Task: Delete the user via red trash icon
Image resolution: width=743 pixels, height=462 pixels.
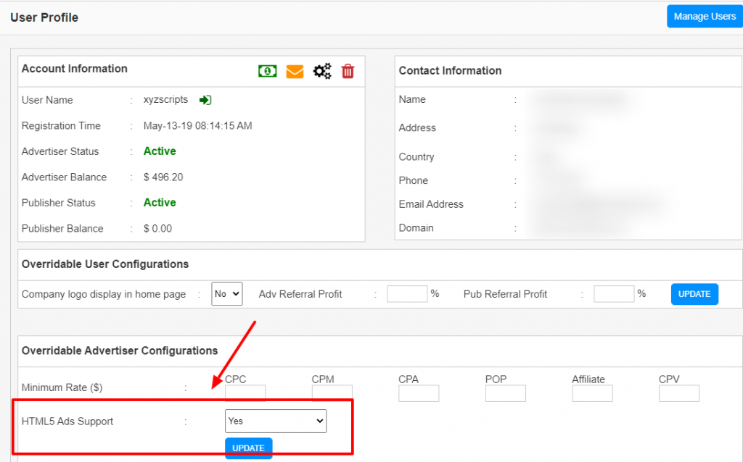Action: [x=348, y=70]
